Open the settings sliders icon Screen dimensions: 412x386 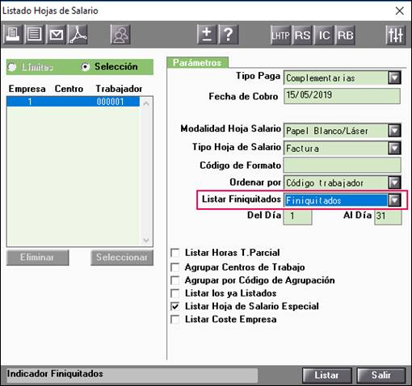pos(395,35)
